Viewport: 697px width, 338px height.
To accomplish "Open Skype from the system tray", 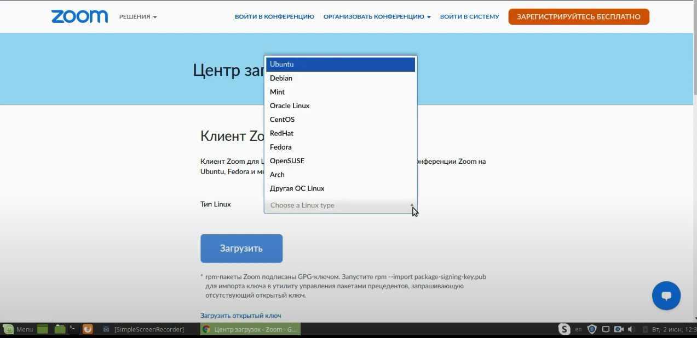I will tap(564, 329).
